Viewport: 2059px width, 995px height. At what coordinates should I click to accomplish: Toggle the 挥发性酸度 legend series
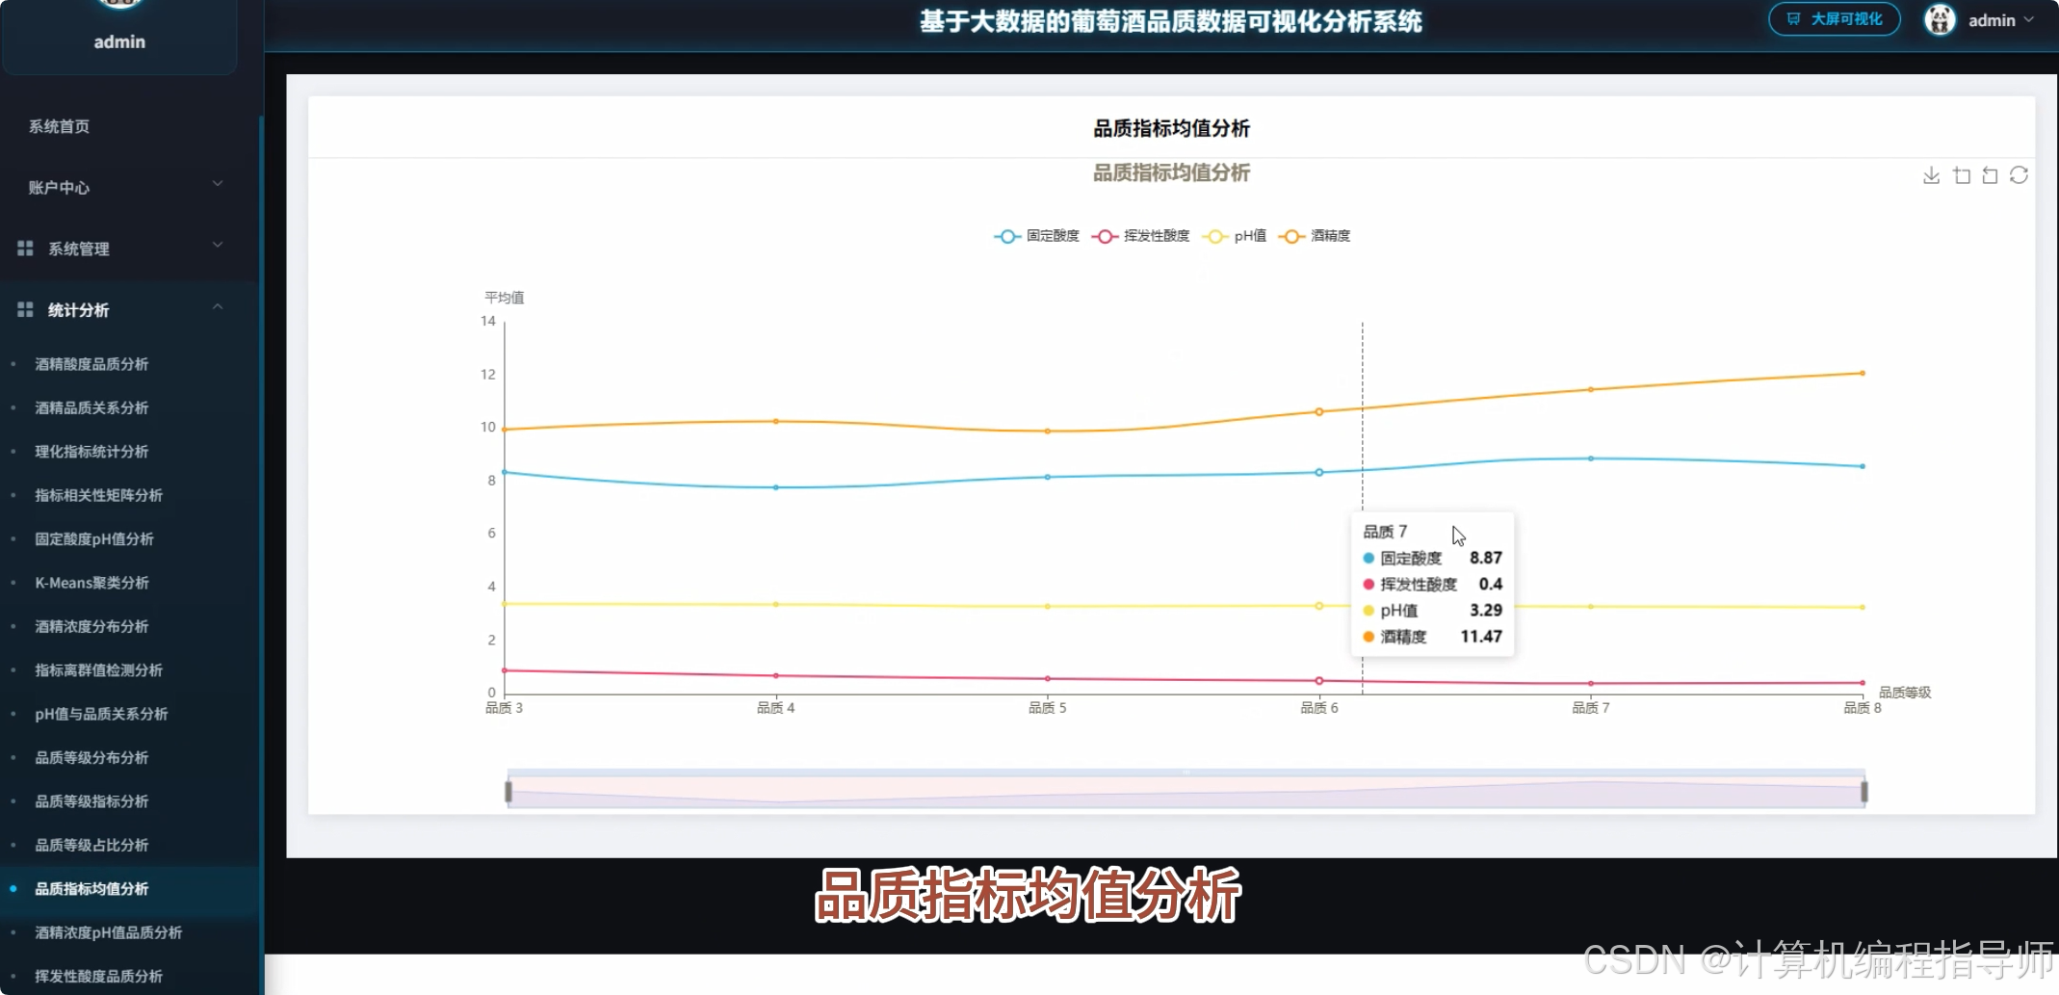[x=1141, y=236]
